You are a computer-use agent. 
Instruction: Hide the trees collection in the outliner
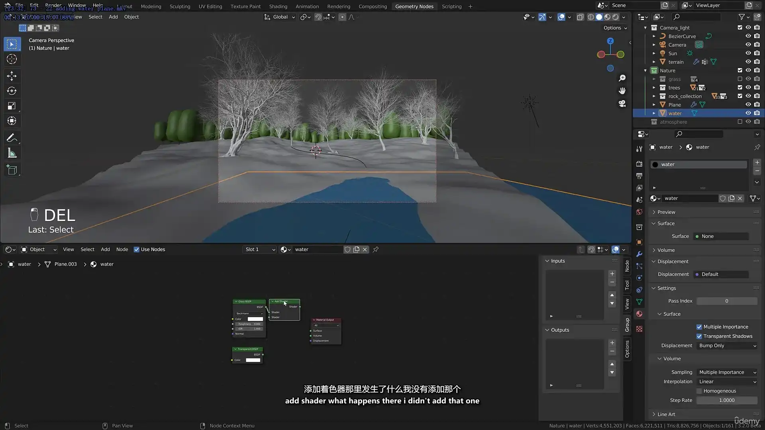click(748, 88)
